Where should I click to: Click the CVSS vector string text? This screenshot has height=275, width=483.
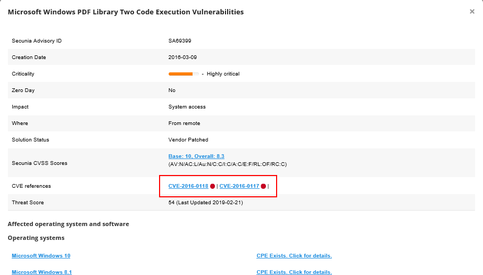228,164
